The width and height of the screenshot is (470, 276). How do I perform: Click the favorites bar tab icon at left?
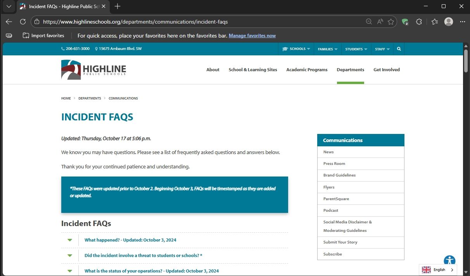(9, 36)
